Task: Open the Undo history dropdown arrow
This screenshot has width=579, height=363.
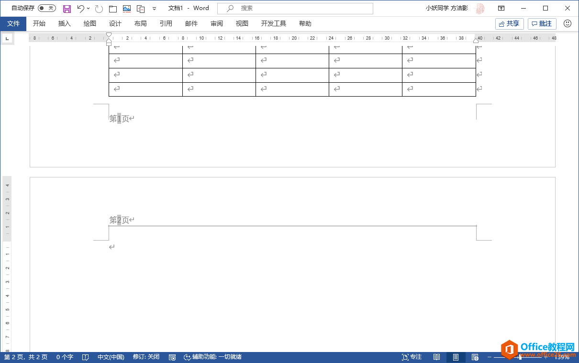Action: [89, 8]
